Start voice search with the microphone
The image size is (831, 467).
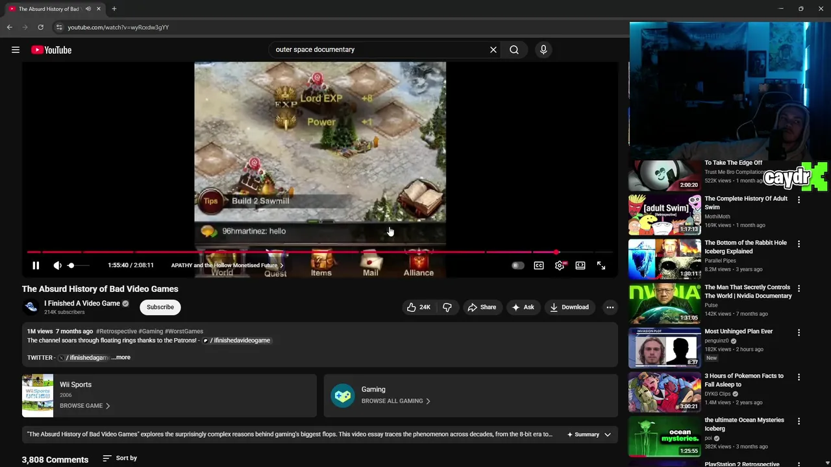click(x=543, y=49)
